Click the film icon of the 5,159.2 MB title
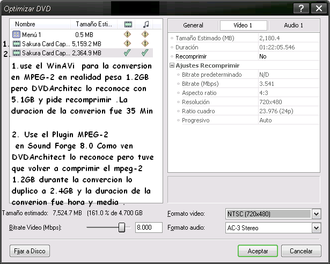Image resolution: width=330 pixels, height=264 pixels. [17, 43]
